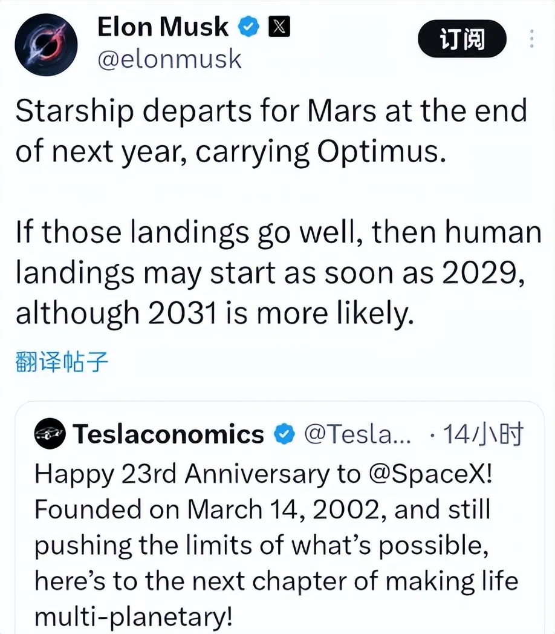555x634 pixels.
Task: Open the @elonmusk handle link
Action: (169, 59)
